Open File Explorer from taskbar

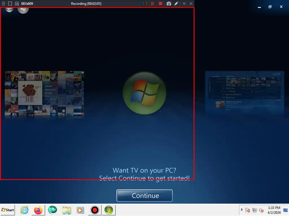tap(67, 210)
